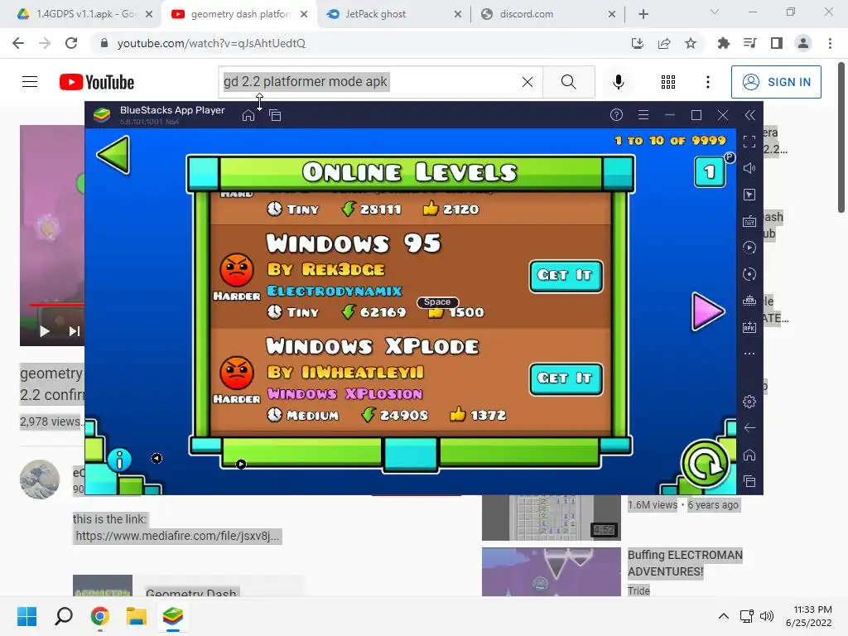
Task: Click BlueStacks cursor lock icon
Action: (749, 195)
